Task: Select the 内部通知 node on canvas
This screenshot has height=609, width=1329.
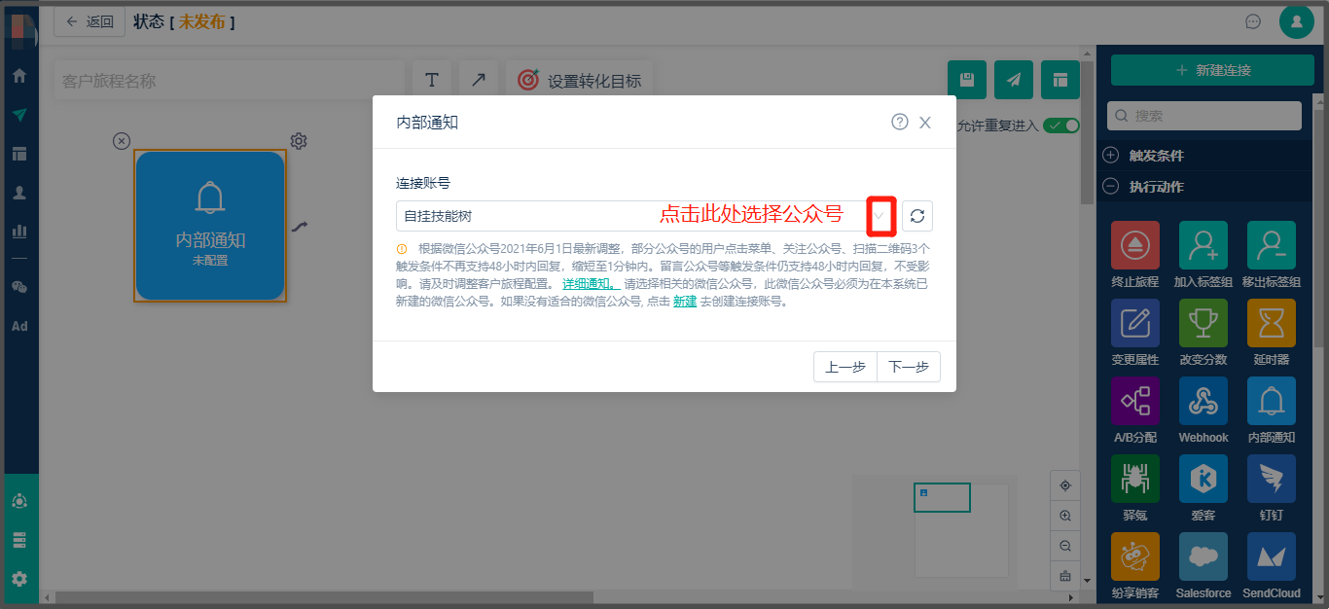Action: click(210, 226)
